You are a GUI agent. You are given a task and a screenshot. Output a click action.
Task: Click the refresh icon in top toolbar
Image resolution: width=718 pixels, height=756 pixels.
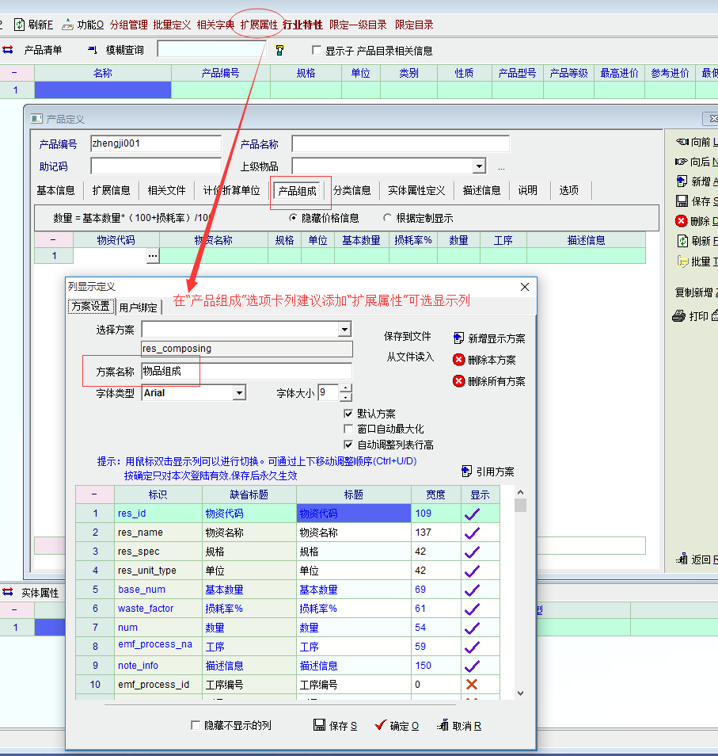[x=20, y=25]
